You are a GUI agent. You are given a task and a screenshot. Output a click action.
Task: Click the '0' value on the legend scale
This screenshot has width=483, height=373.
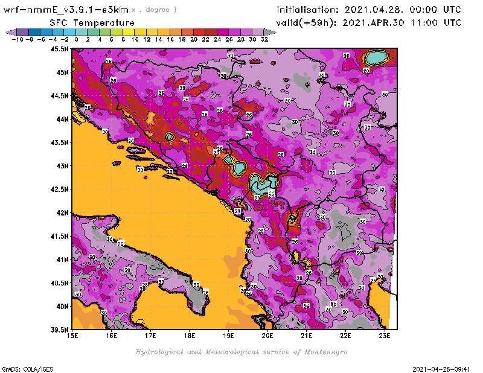pos(76,40)
